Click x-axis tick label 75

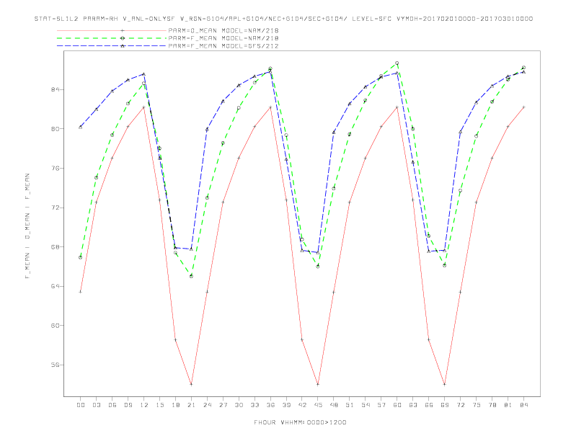click(477, 405)
